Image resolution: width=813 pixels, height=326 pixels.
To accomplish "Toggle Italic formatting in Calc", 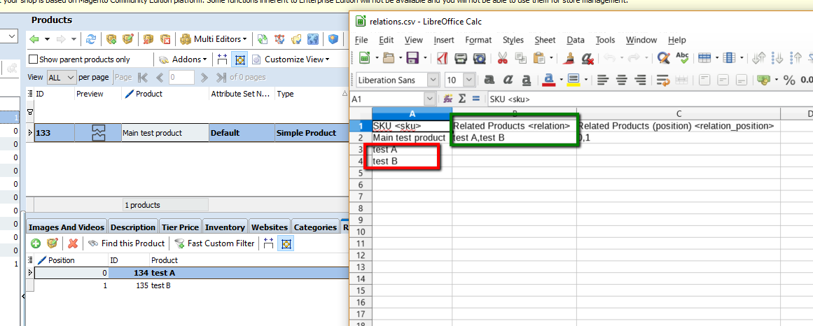I will click(x=508, y=80).
